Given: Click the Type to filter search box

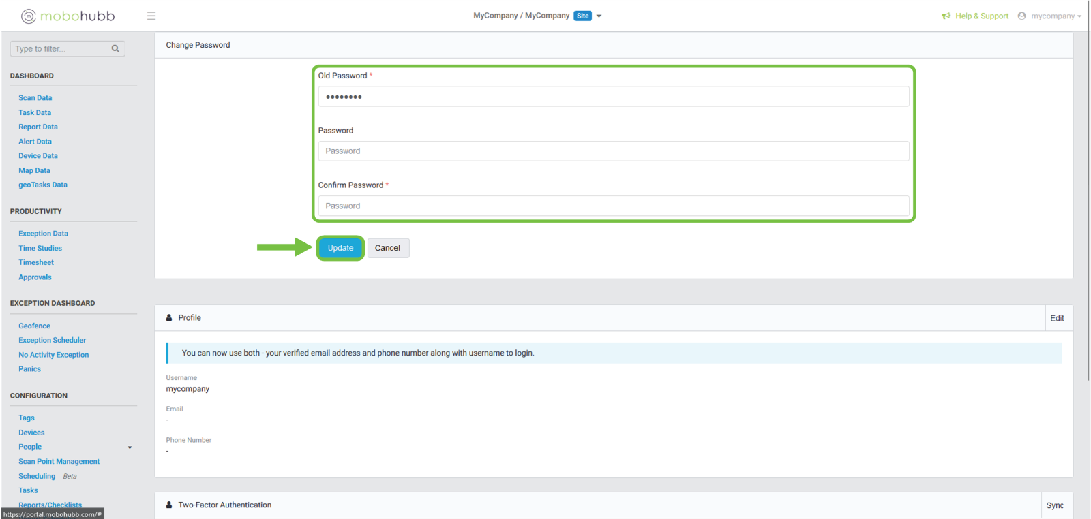Looking at the screenshot, I should [x=60, y=49].
